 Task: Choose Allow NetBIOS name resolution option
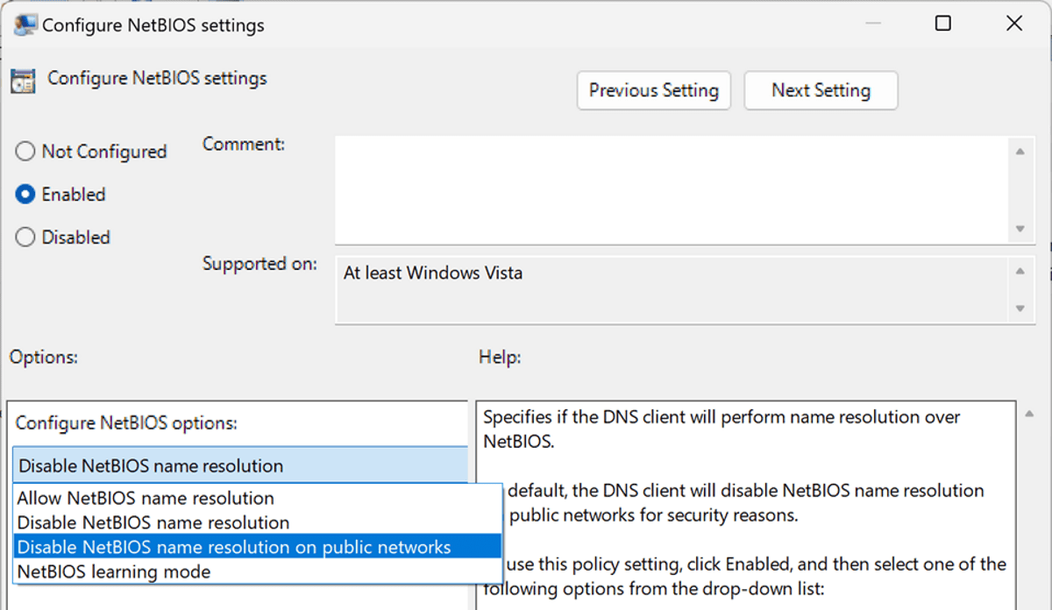tap(258, 498)
